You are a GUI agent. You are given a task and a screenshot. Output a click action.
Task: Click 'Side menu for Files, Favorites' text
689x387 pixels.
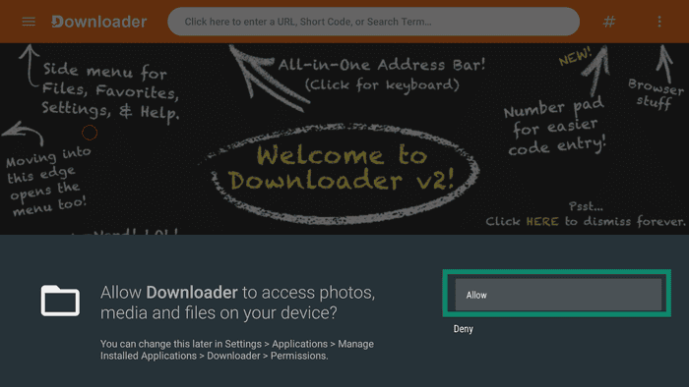(110, 90)
